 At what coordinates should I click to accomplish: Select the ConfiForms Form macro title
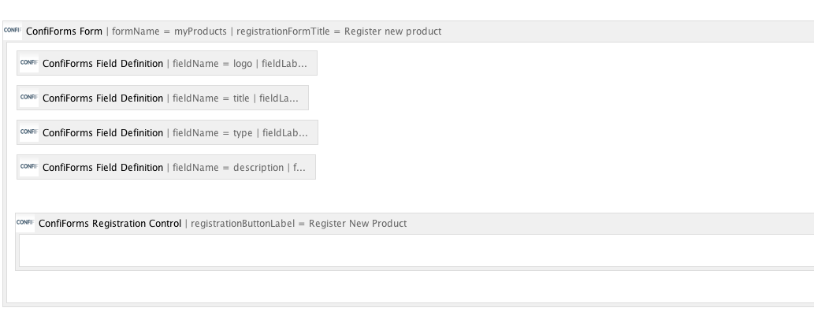pos(64,32)
